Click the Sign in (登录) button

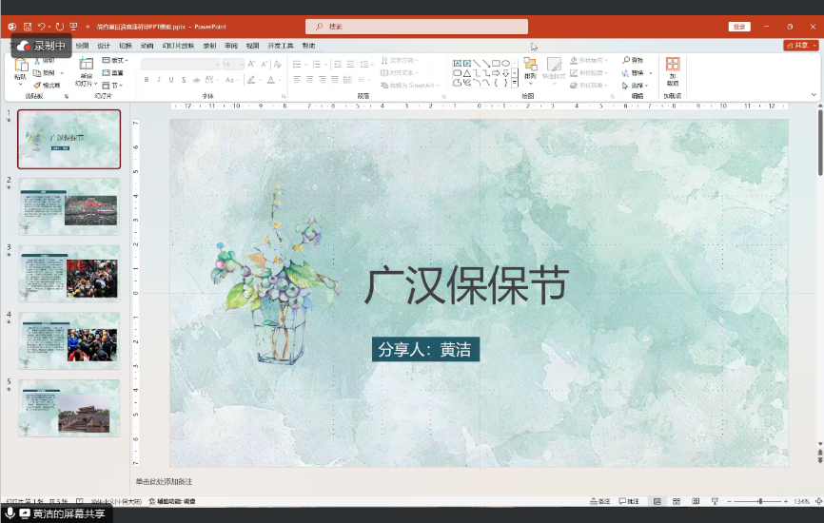click(738, 27)
